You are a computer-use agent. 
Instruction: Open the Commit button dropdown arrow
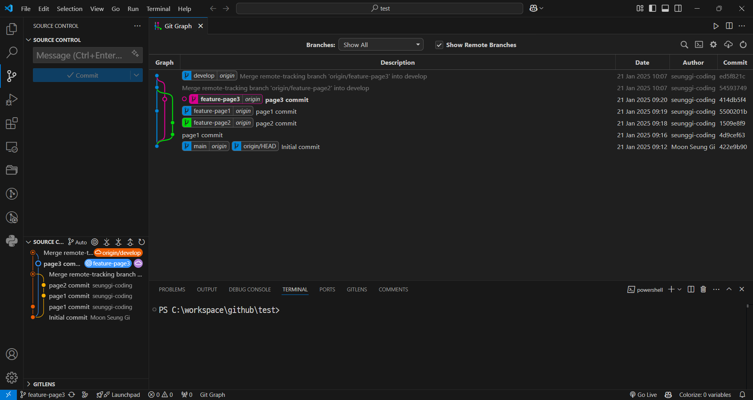pos(136,75)
